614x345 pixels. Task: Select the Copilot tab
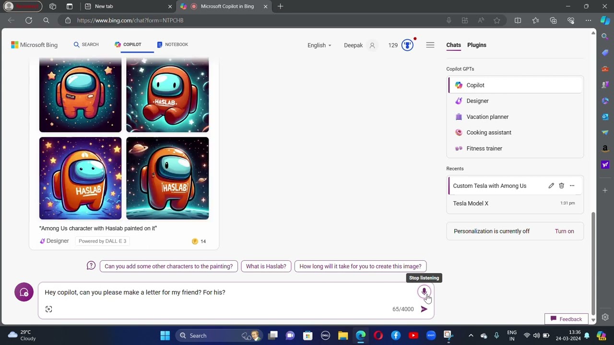[128, 45]
